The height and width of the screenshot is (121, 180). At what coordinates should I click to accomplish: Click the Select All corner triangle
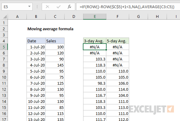point(5,17)
